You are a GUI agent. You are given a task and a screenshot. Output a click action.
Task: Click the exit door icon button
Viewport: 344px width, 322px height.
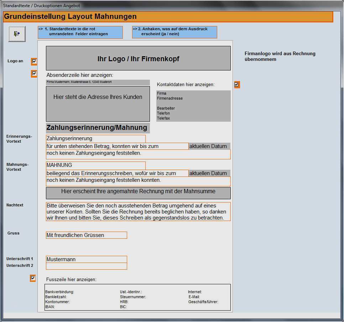tap(17, 34)
